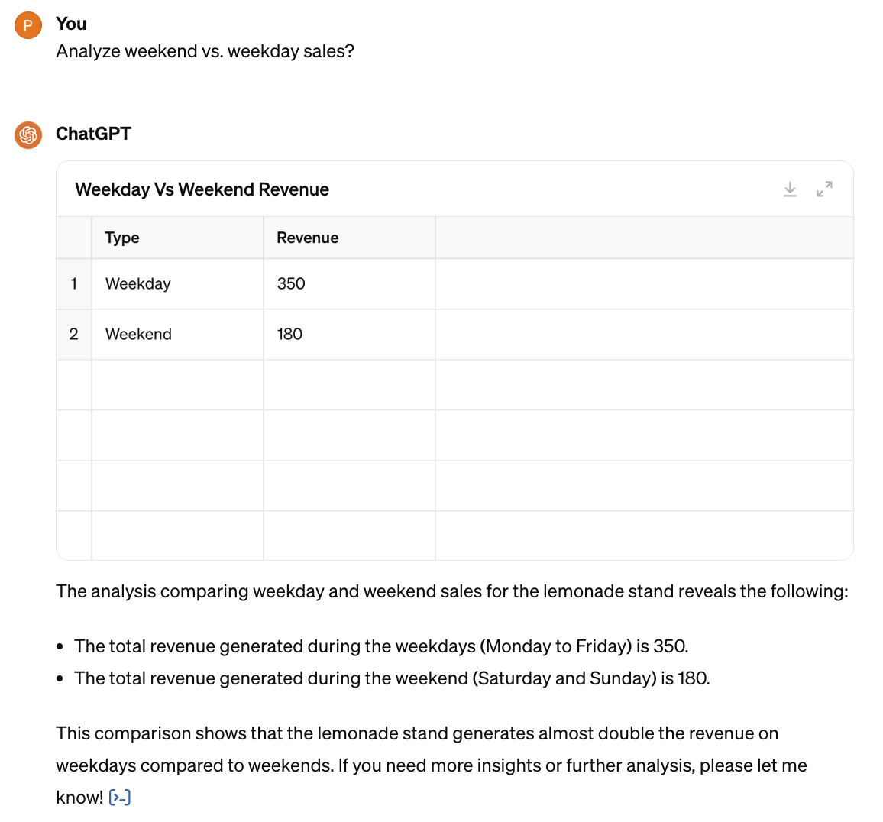Click the orange P user avatar

tap(28, 24)
